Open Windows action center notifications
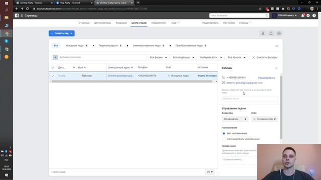Screen dimensions: 321x180 point(7,175)
